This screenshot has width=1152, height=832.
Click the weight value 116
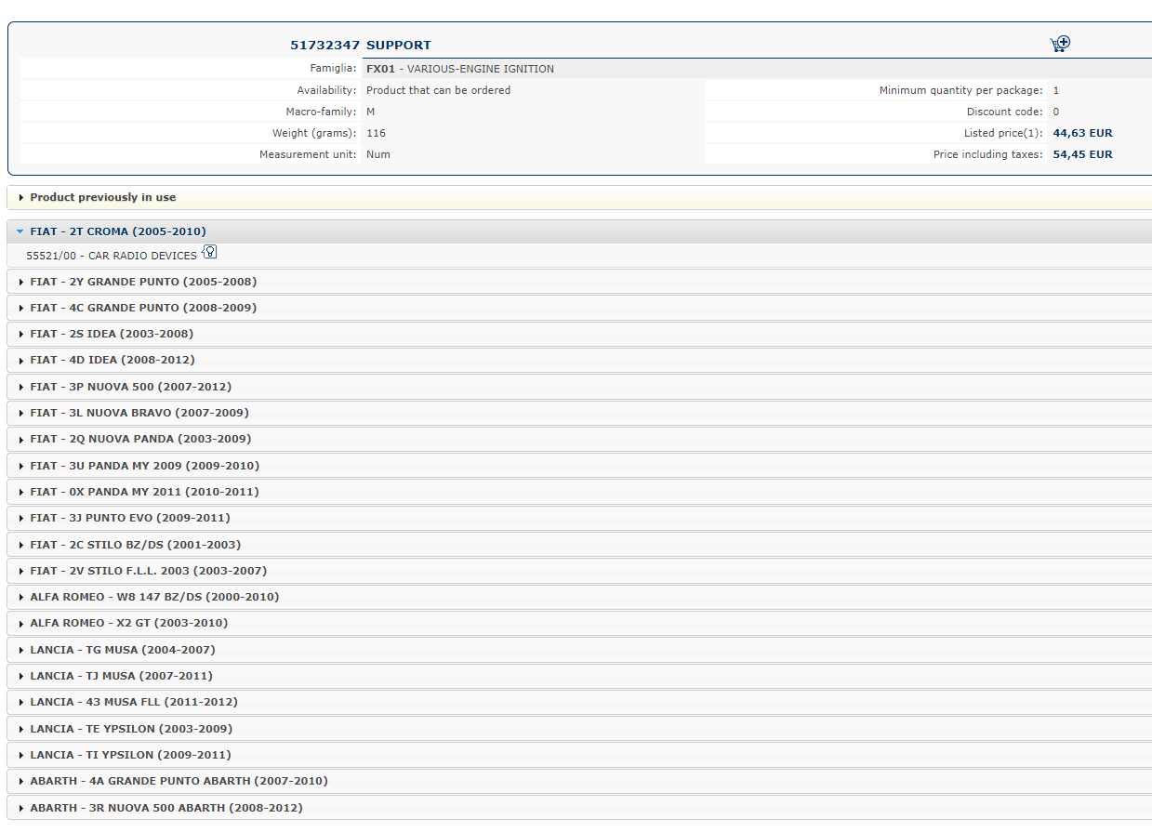[376, 133]
